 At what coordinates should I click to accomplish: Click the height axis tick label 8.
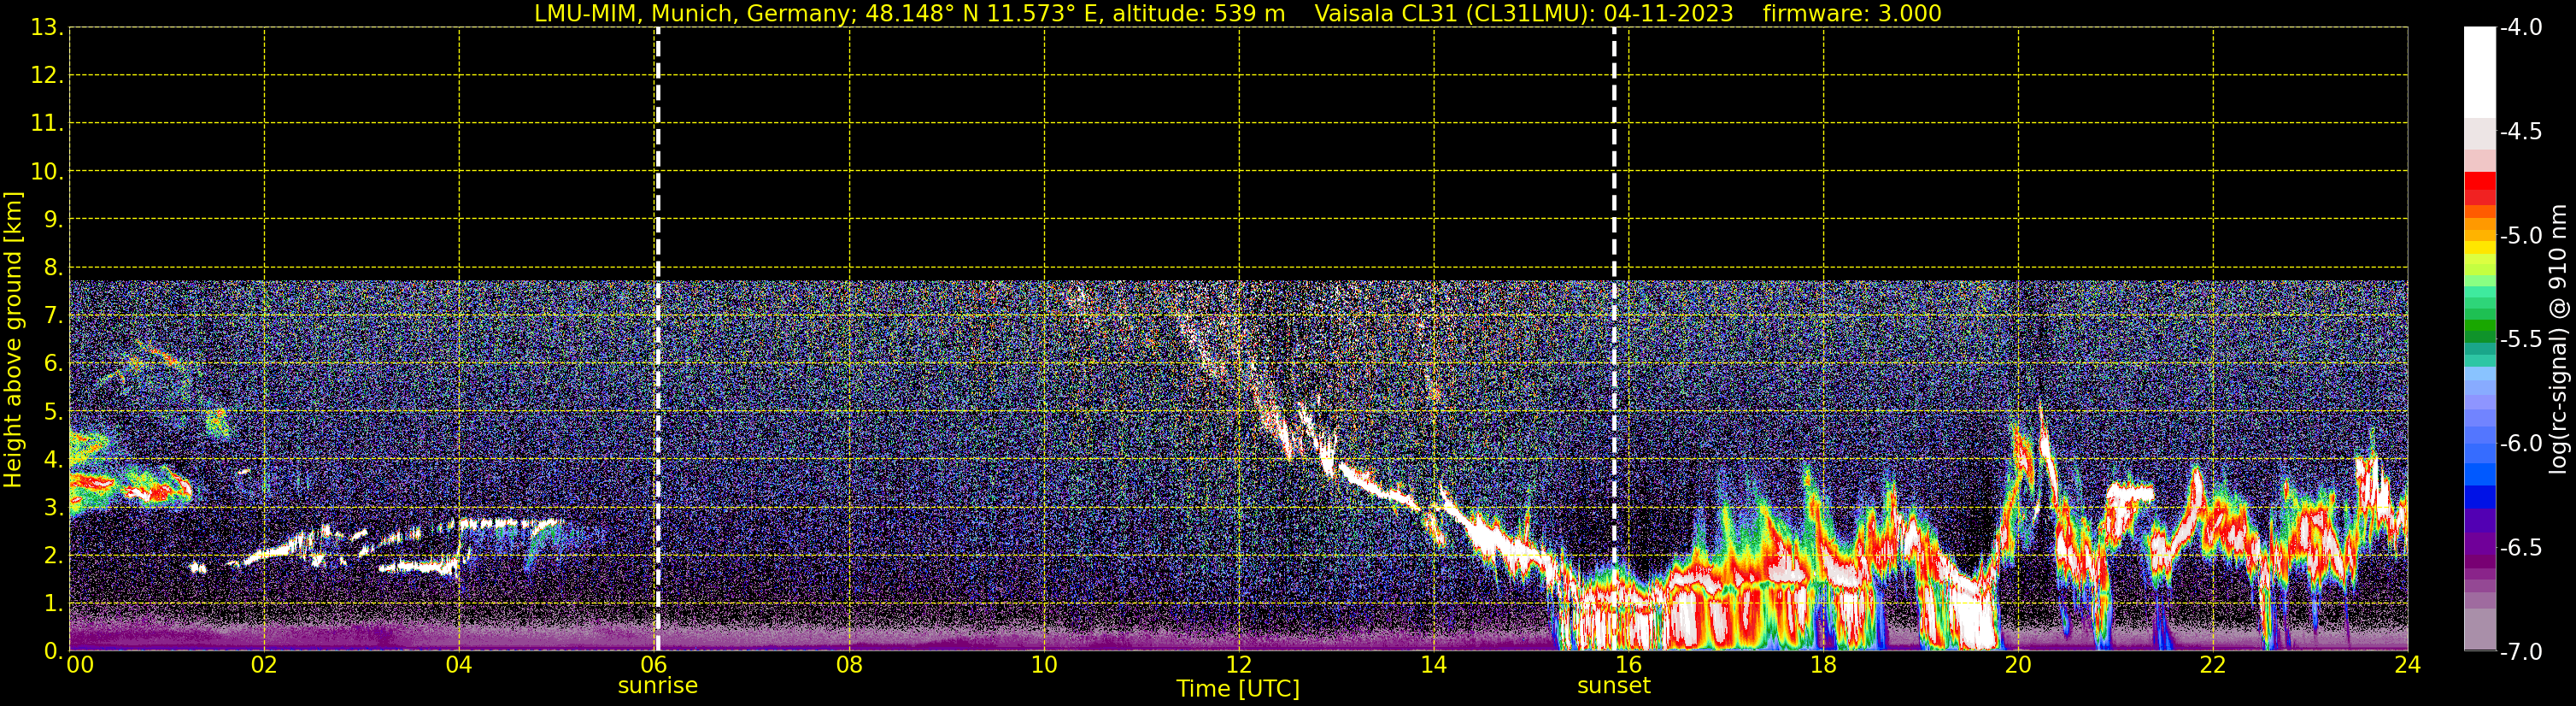point(53,268)
